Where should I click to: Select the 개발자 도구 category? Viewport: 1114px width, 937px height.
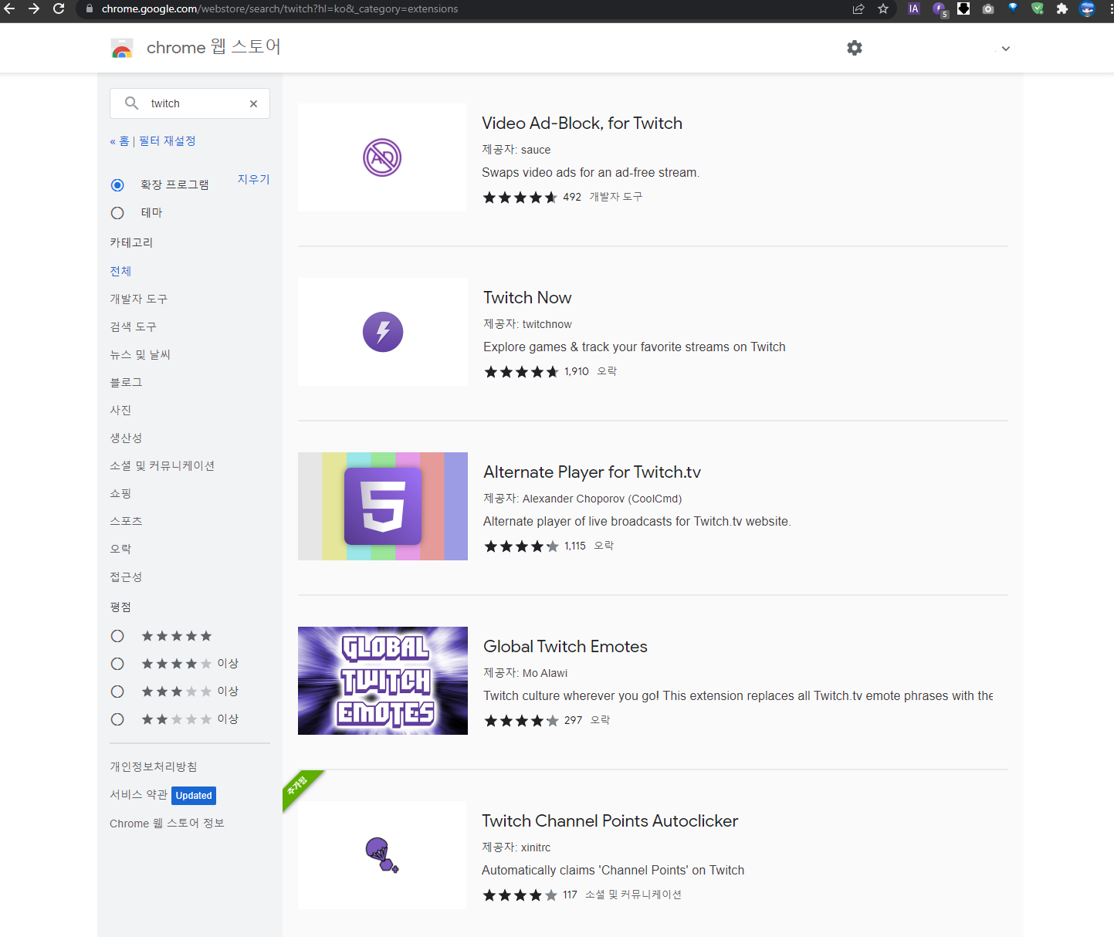coord(138,299)
